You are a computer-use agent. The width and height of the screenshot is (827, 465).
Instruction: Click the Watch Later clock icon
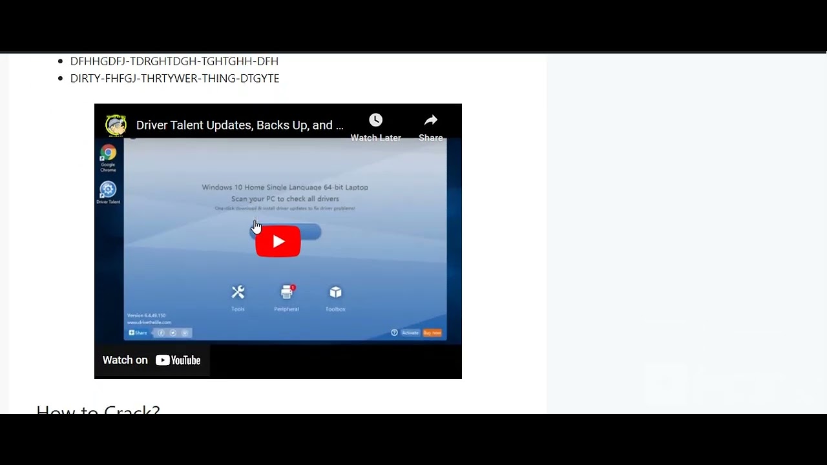375,120
